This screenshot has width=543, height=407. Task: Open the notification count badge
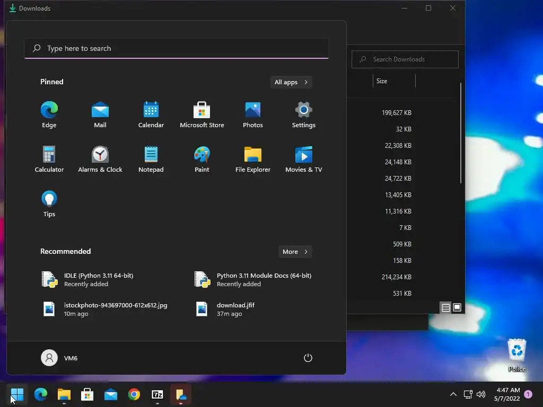528,394
